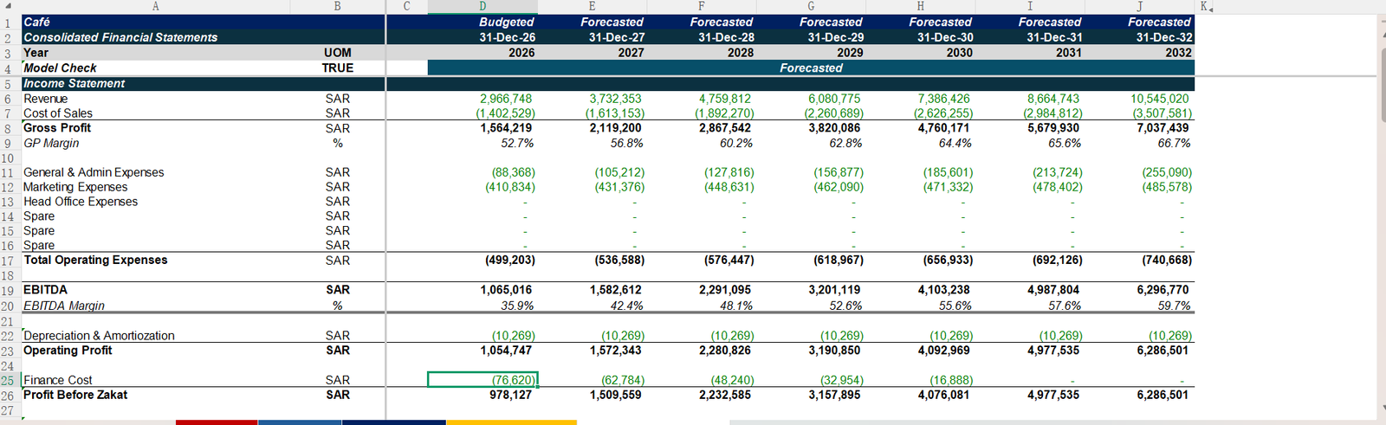
Task: Select all cells via the corner triangle
Action: [8, 7]
